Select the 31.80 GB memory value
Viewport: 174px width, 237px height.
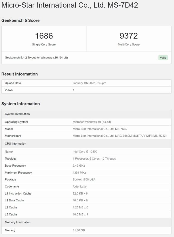pyautogui.click(x=79, y=230)
